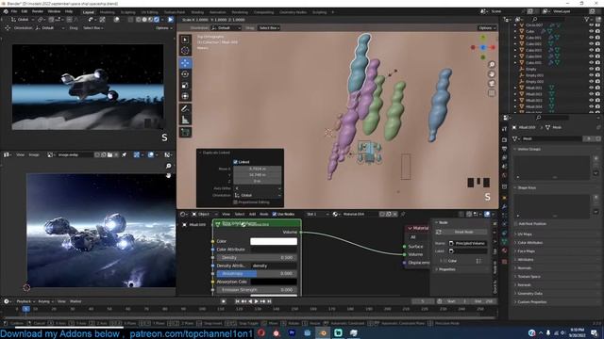Hide Cube in outliner with eye icon
Screen dimensions: 604x339
tap(591, 31)
